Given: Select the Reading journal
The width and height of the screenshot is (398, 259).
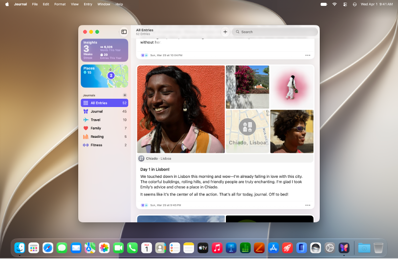Looking at the screenshot, I should [x=104, y=136].
